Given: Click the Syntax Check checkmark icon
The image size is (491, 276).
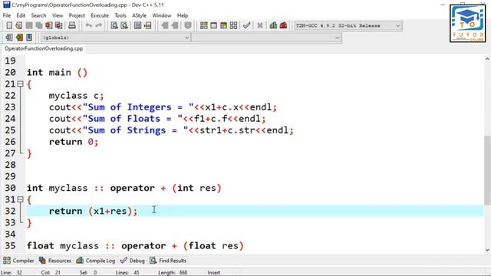Looking at the screenshot, I should pyautogui.click(x=247, y=25).
